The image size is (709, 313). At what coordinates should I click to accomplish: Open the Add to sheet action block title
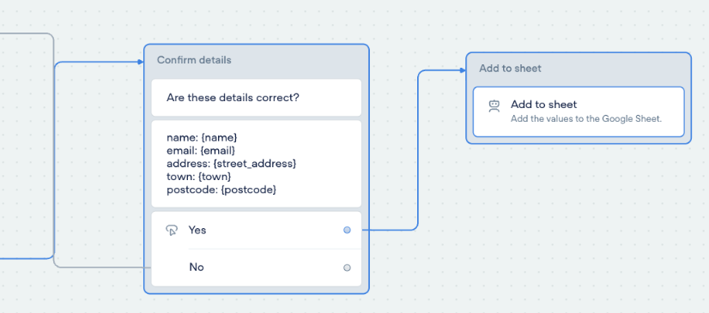pyautogui.click(x=543, y=105)
